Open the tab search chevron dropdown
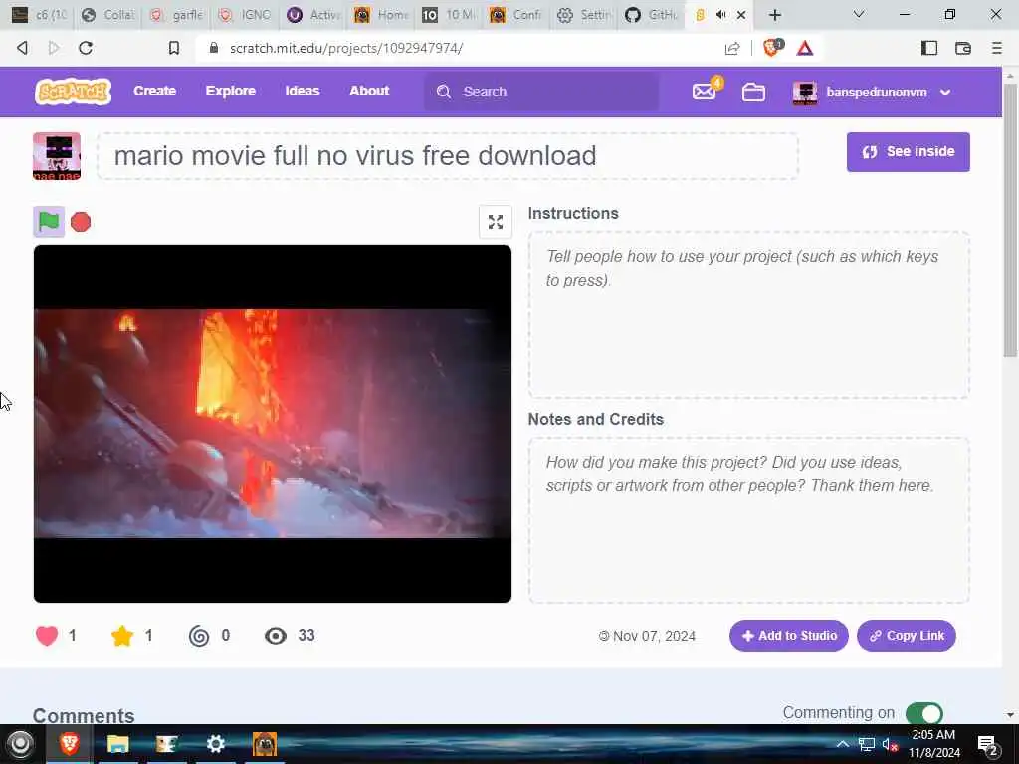The width and height of the screenshot is (1019, 764). [x=859, y=14]
